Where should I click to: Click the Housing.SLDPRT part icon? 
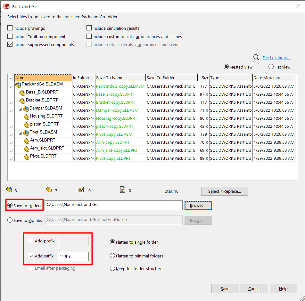(x=27, y=117)
